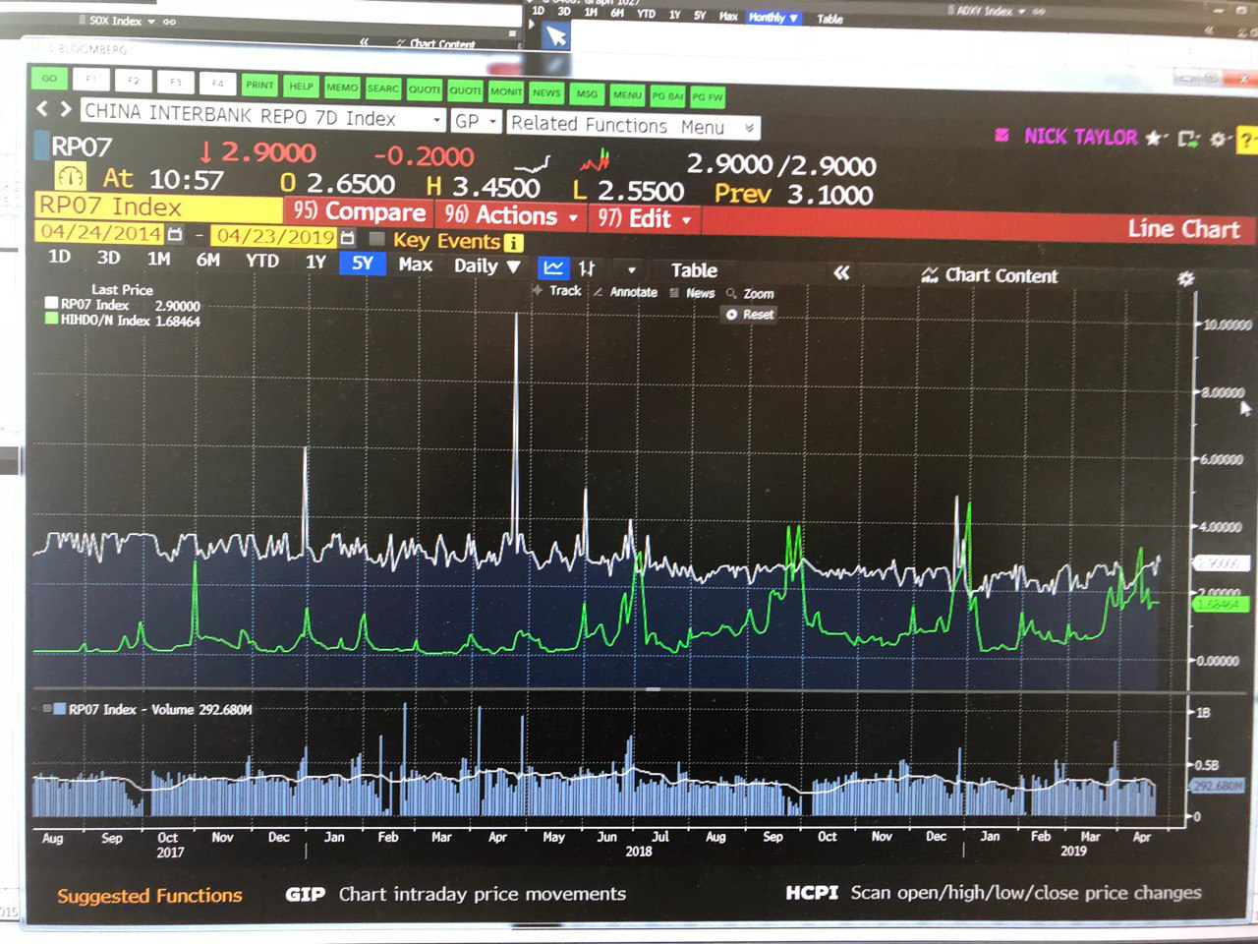This screenshot has height=944, width=1258.
Task: Edit the end date 04/23/2019
Action: [275, 237]
